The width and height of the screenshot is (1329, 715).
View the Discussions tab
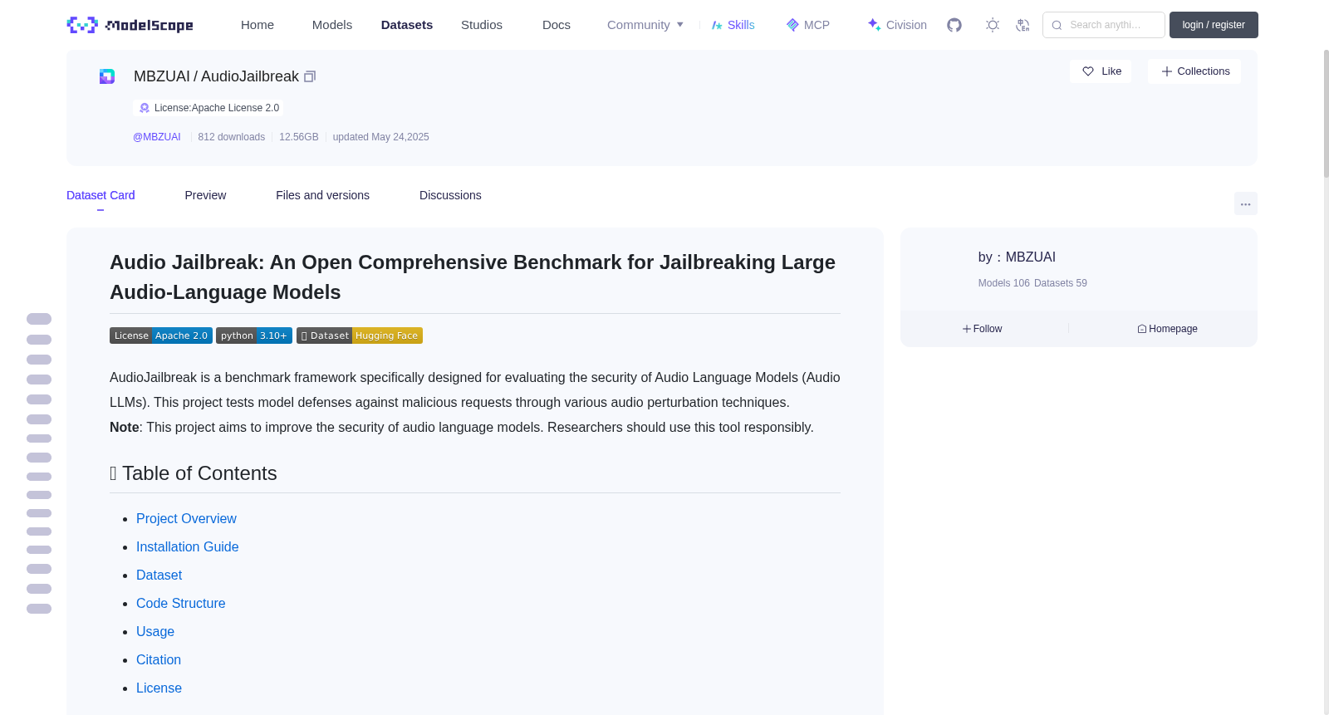pyautogui.click(x=450, y=195)
